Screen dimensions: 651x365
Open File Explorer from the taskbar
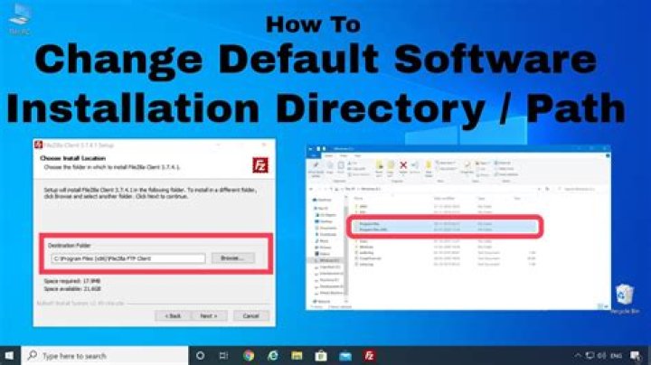297,355
